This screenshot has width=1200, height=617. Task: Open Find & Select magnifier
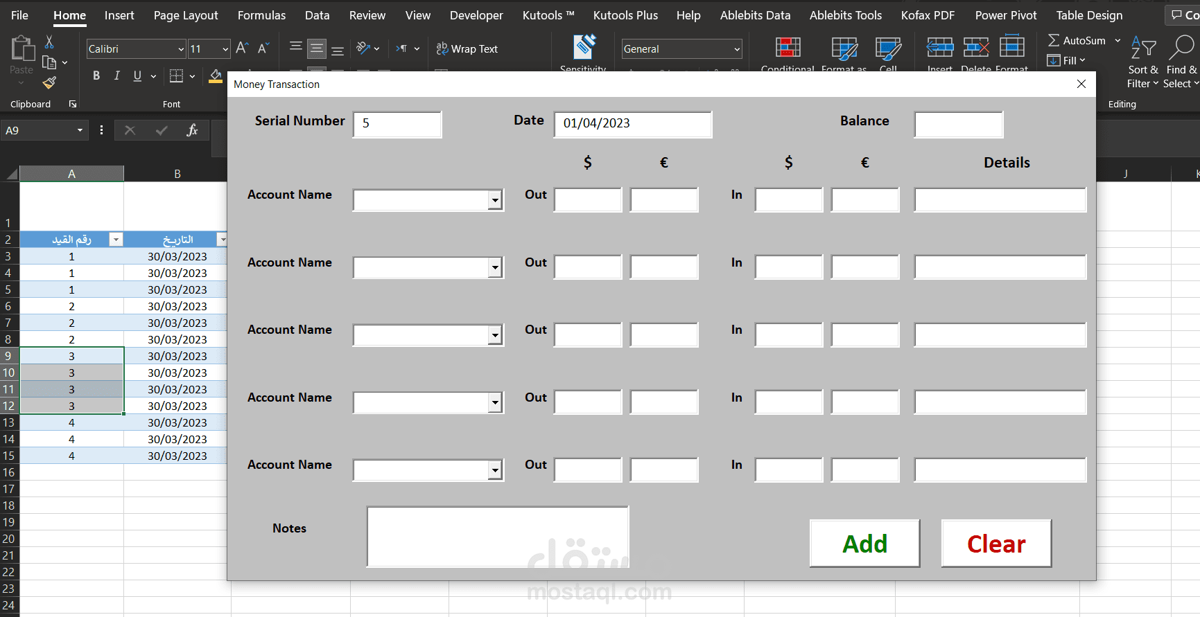click(x=1181, y=61)
